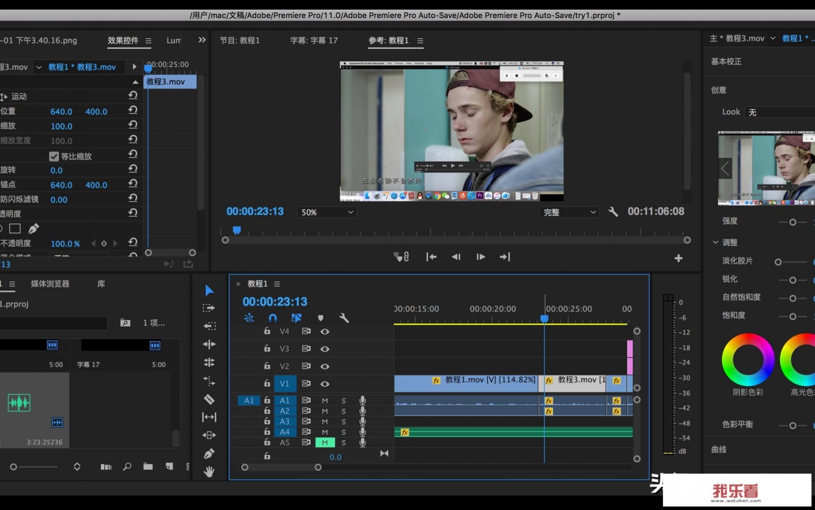Click the New Item icon in project panel
815x510 pixels.
pos(169,466)
